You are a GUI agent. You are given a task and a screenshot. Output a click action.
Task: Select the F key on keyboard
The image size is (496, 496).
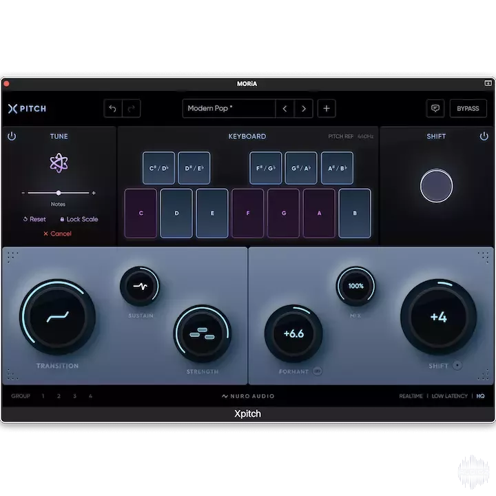[x=248, y=213]
